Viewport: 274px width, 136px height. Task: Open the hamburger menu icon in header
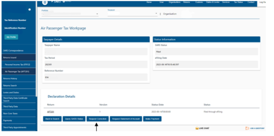point(45,2)
